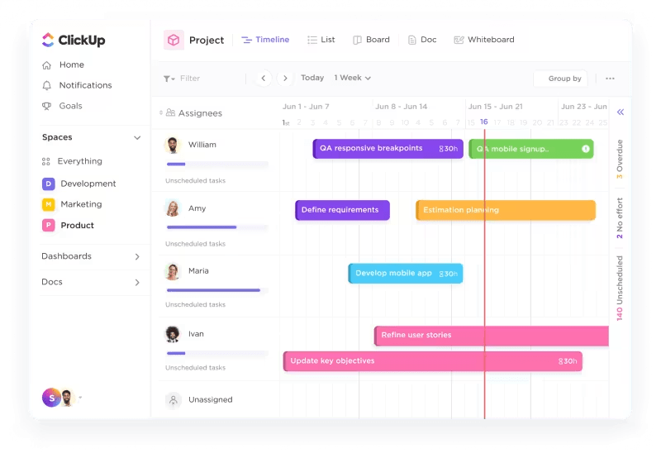Open the Development space
Viewport: 661px width, 458px height.
78,184
